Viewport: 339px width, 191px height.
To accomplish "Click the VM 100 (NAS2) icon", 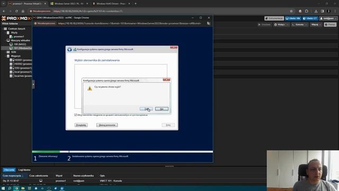I will coord(11,45).
